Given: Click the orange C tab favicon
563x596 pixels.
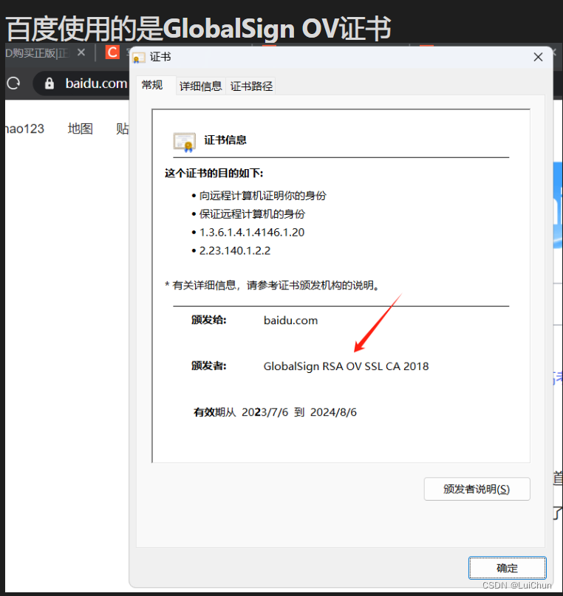Looking at the screenshot, I should pyautogui.click(x=112, y=52).
